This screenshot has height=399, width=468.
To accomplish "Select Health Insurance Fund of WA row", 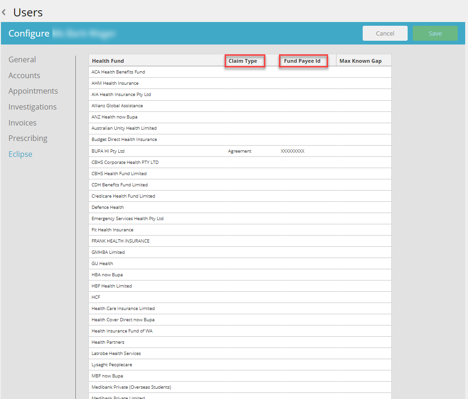I will 240,331.
